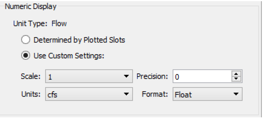Click inside the Precision value field
This screenshot has width=266, height=120.
pos(200,77)
